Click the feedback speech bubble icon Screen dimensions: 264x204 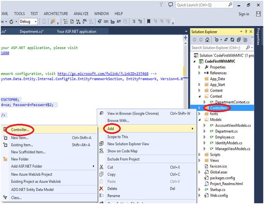point(171,5)
